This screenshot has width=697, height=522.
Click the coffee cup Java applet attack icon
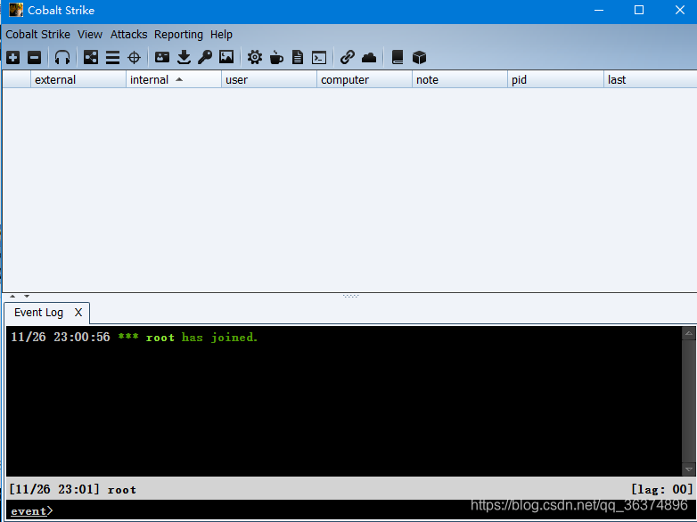tap(276, 57)
